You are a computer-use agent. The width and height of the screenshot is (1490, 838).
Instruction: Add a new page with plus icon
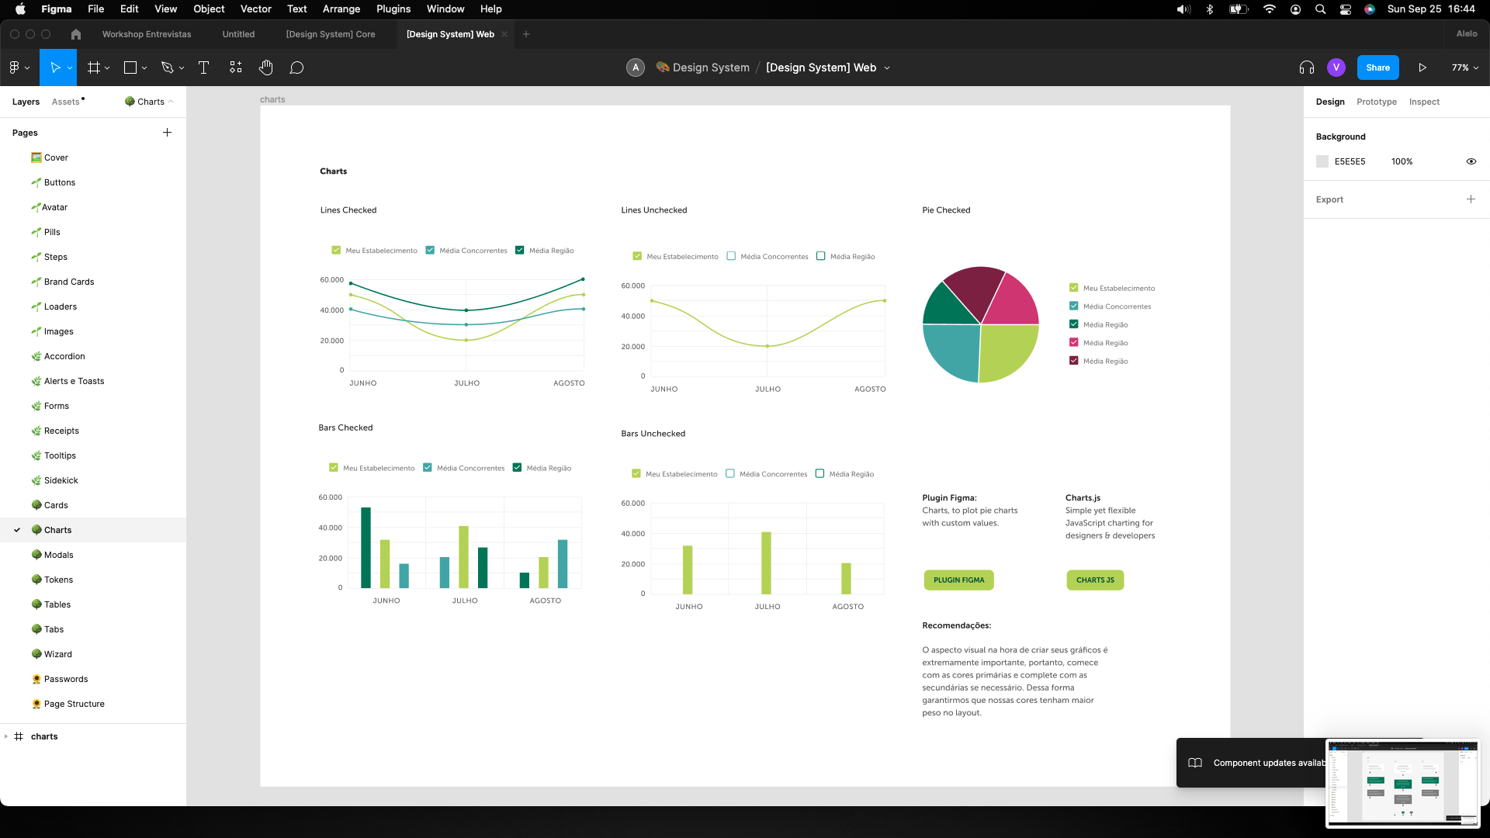(167, 133)
